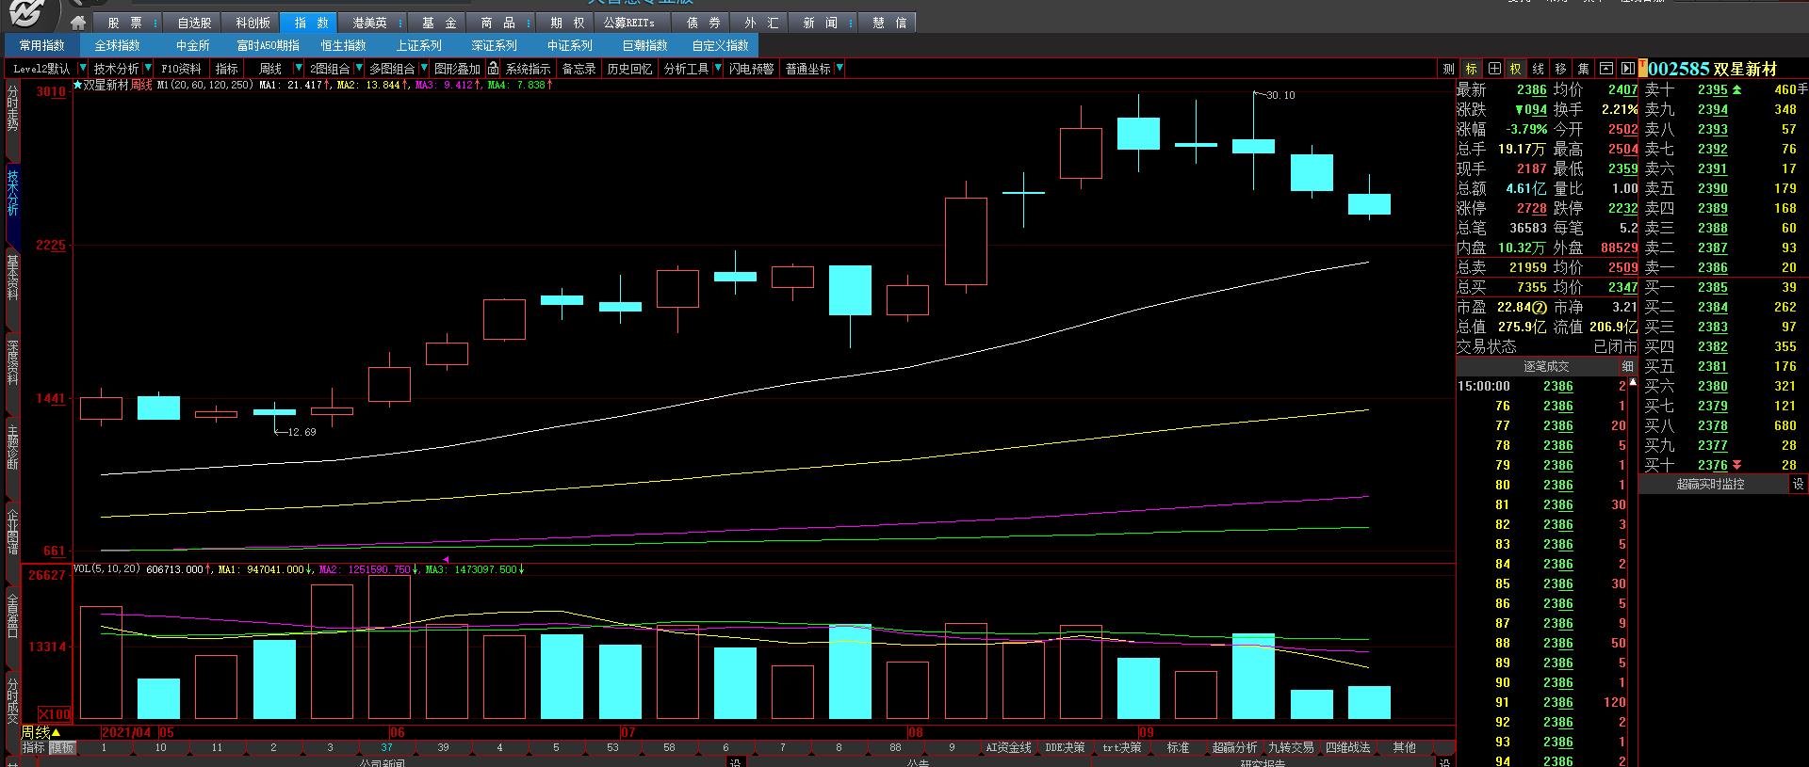Select the DDE决策 indicator template

click(1066, 747)
